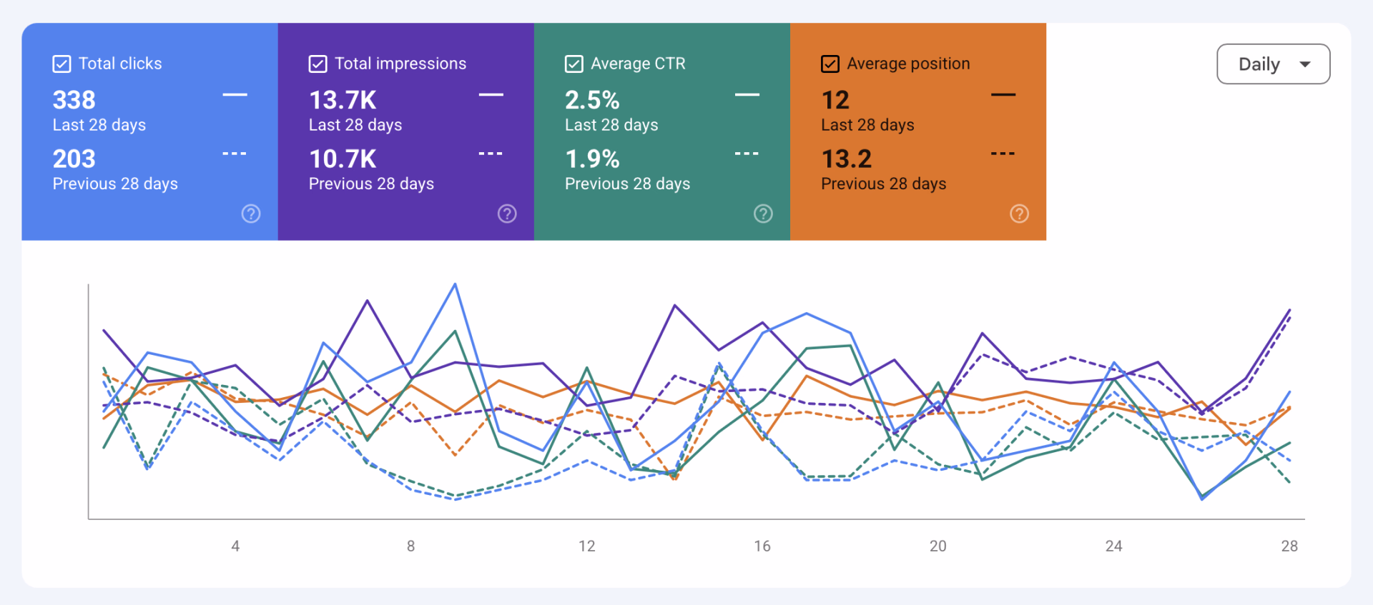Click the solid line legend for Average CTR
Viewport: 1373px width, 605px height.
coord(747,94)
